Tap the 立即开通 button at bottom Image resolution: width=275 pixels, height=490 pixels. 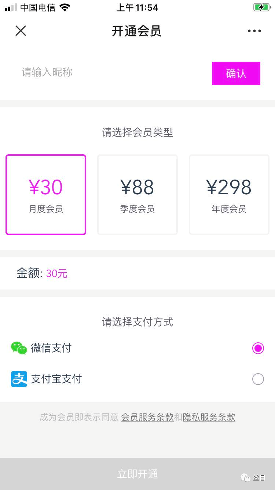(x=137, y=474)
